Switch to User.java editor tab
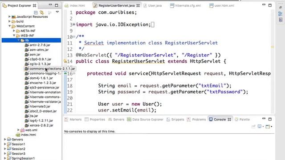Image resolution: width=285 pixels, height=160 pixels. (152, 6)
